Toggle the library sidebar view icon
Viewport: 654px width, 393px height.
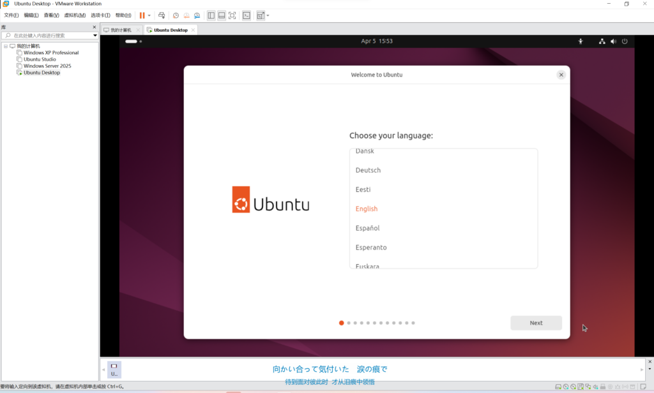211,15
